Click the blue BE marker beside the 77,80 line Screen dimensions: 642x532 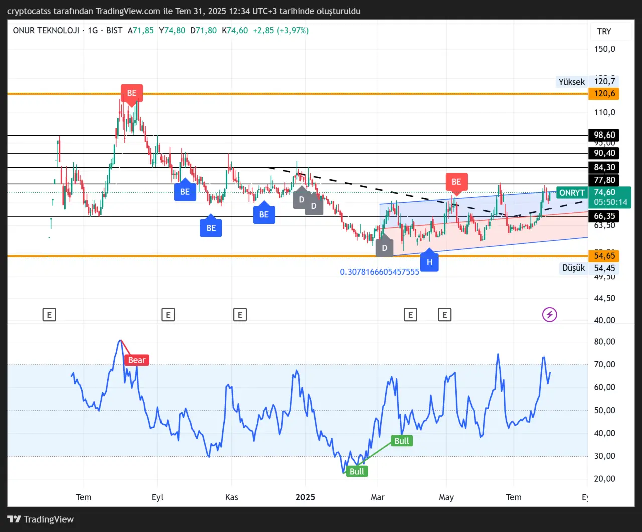pyautogui.click(x=185, y=191)
